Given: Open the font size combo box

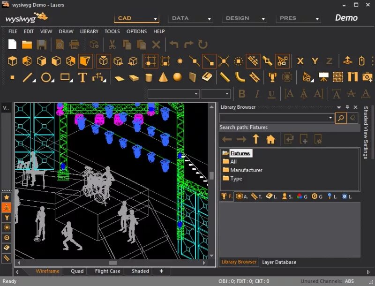Looking at the screenshot, I should [x=216, y=94].
